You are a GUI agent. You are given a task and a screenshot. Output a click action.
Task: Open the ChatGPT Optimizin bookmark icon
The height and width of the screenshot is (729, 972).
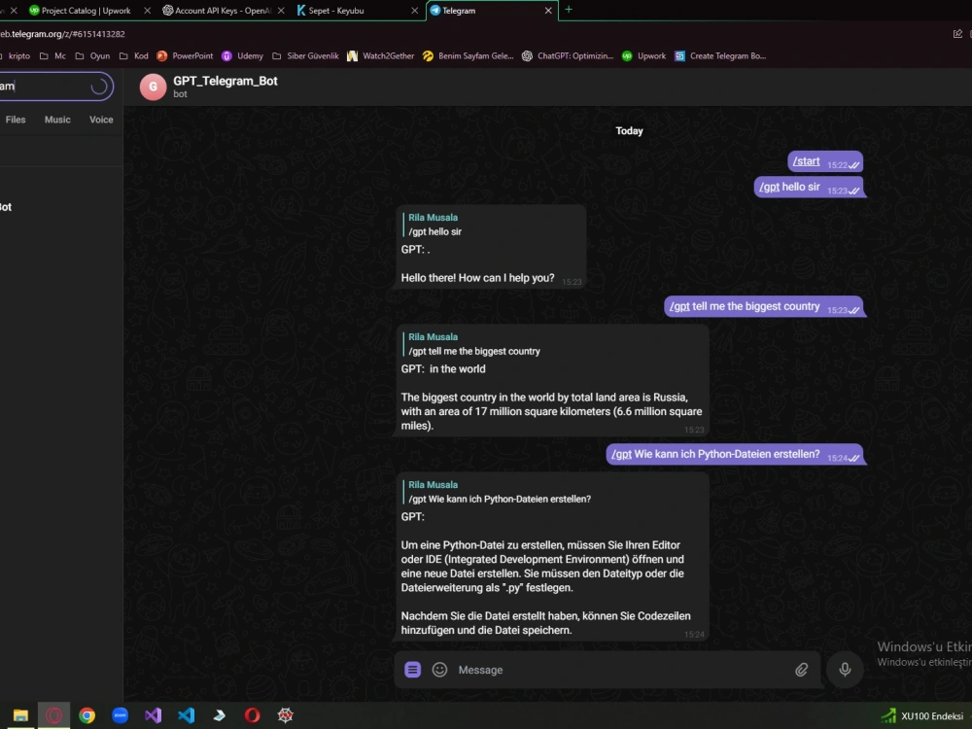(x=527, y=56)
